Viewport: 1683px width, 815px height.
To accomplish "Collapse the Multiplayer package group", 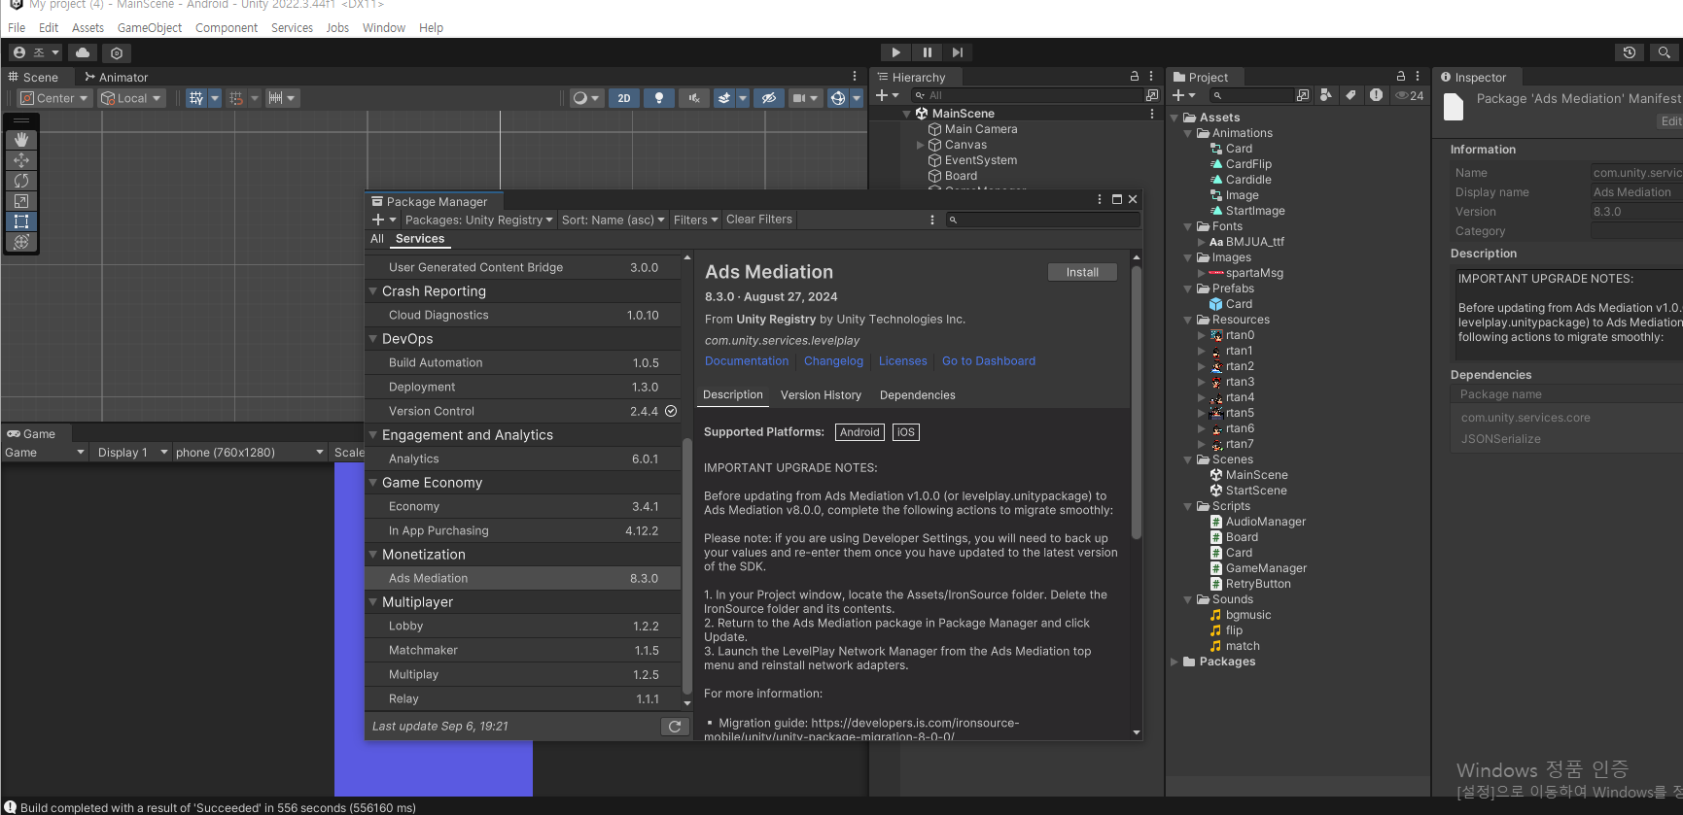I will tap(373, 602).
